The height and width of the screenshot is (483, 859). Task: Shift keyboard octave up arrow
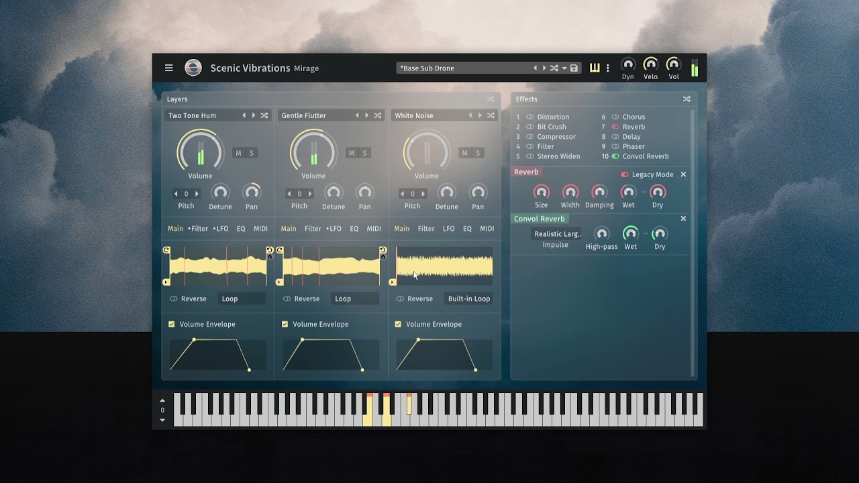pyautogui.click(x=162, y=400)
